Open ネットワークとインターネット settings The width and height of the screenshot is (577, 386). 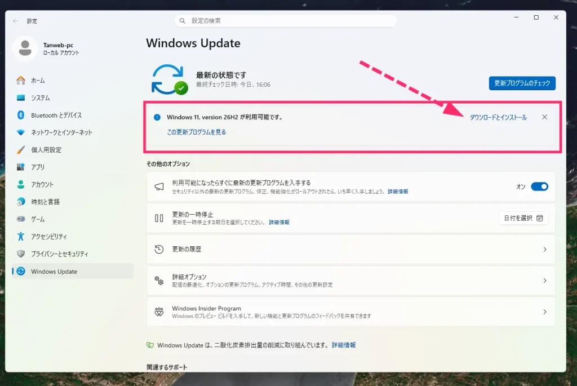(73, 132)
